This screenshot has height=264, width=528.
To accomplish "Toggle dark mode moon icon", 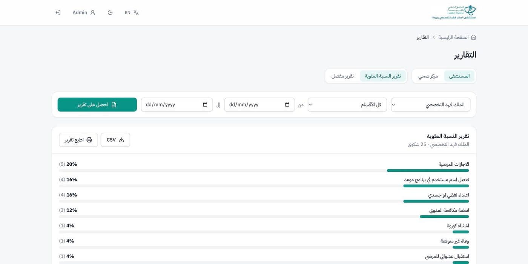I will coord(110,12).
